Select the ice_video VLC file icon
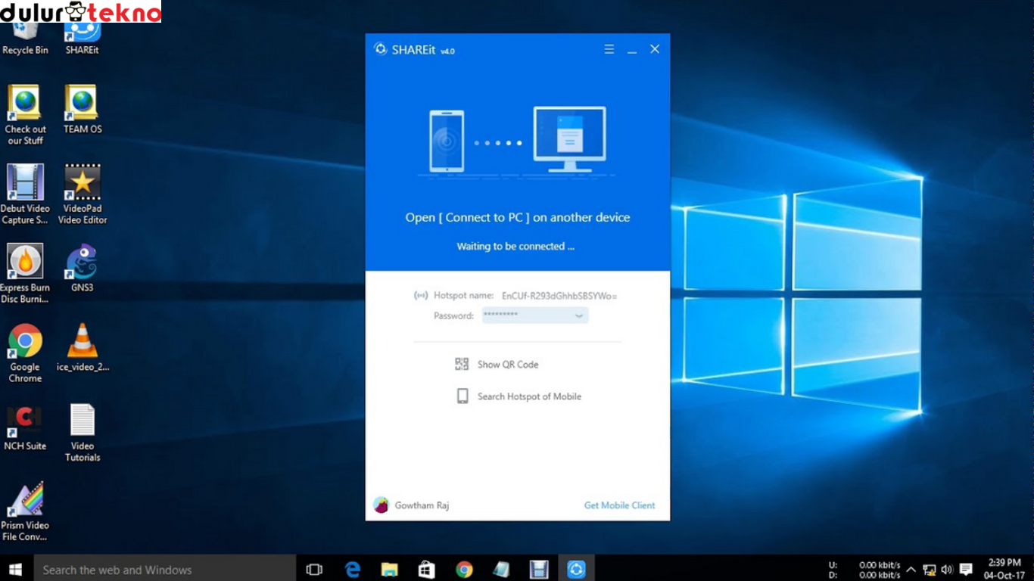Viewport: 1034px width, 581px height. tap(83, 348)
